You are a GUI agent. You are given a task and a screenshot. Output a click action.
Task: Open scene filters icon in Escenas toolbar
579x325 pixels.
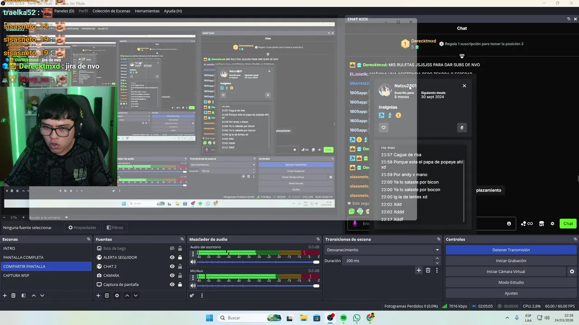(24, 296)
